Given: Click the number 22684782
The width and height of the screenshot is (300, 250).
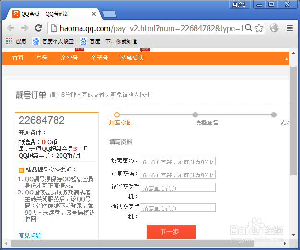Looking at the screenshot, I should [42, 120].
